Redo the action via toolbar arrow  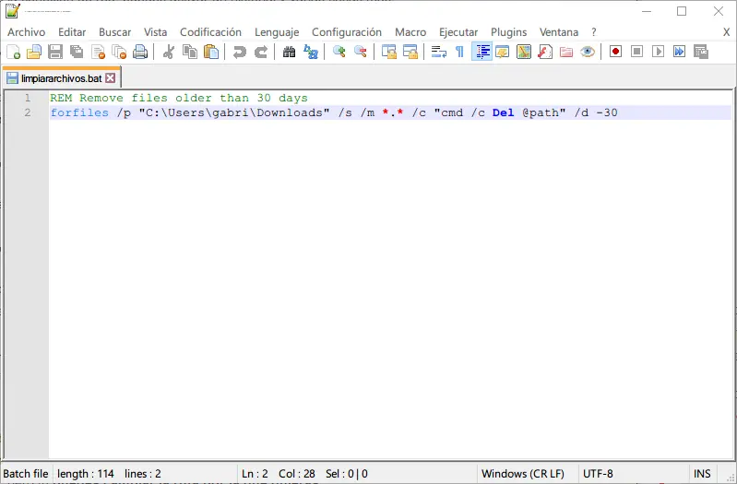[x=261, y=52]
